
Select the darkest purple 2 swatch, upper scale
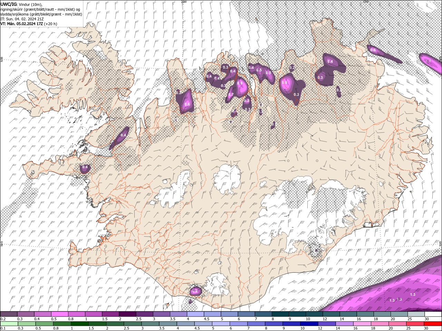click(x=127, y=314)
